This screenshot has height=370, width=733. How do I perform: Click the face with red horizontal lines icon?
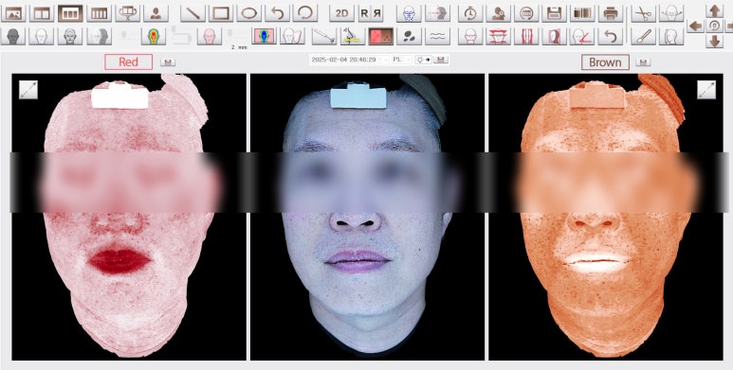click(470, 36)
